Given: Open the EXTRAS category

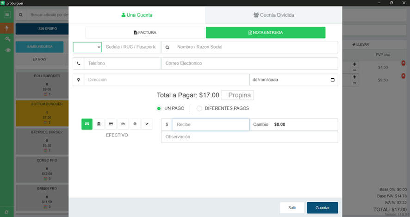Looking at the screenshot, I should [39, 59].
